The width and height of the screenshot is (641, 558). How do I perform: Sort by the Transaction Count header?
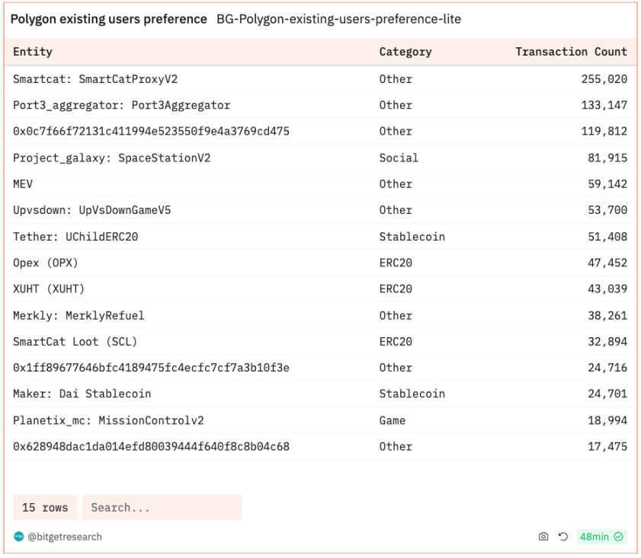pos(571,52)
